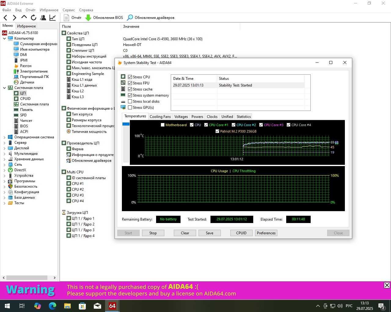The width and height of the screenshot is (391, 312).
Task: Open Microsoft Store from the taskbar
Action: pyautogui.click(x=82, y=306)
